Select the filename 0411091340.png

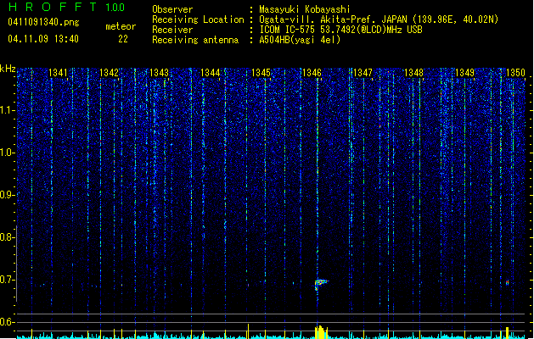(x=43, y=22)
